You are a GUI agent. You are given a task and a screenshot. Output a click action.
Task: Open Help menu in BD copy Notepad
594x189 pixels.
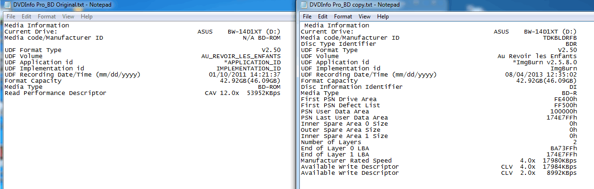[x=383, y=16]
